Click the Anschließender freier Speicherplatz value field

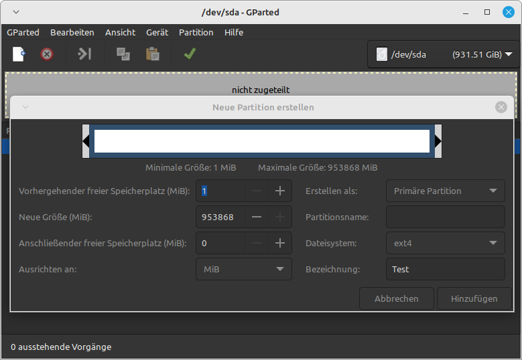[220, 243]
